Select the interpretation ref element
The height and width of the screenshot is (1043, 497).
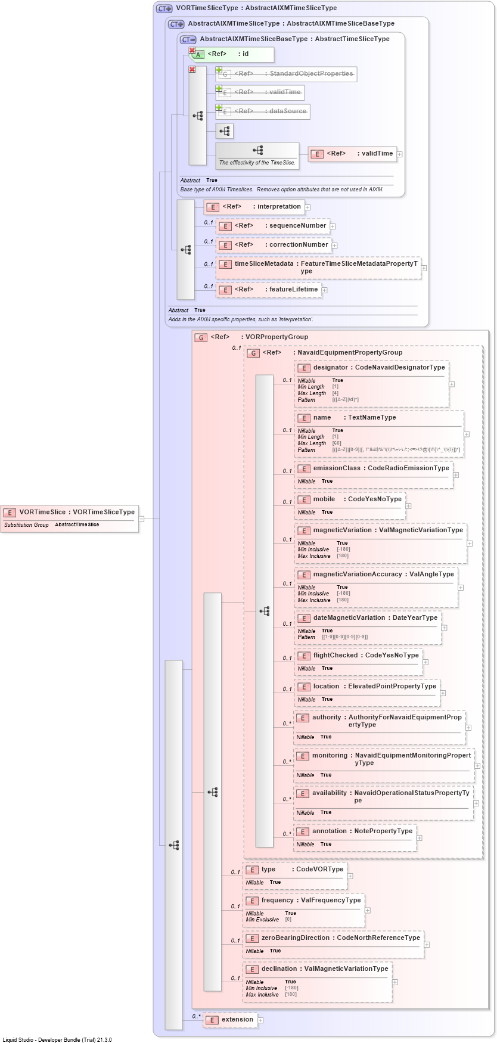pyautogui.click(x=254, y=207)
